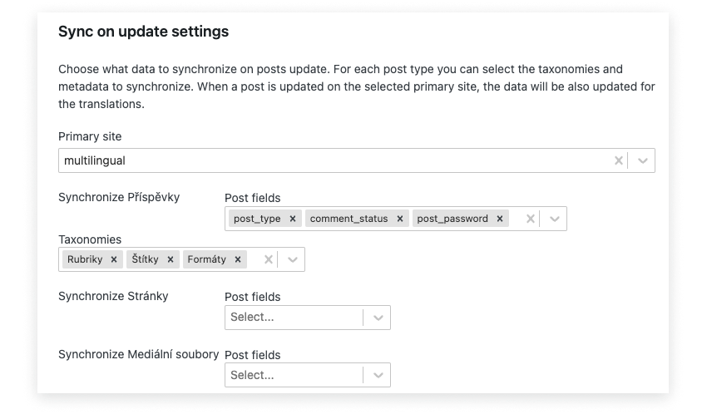Open Příspěvky Post fields dropdown arrow
The width and height of the screenshot is (707, 414).
pos(554,219)
